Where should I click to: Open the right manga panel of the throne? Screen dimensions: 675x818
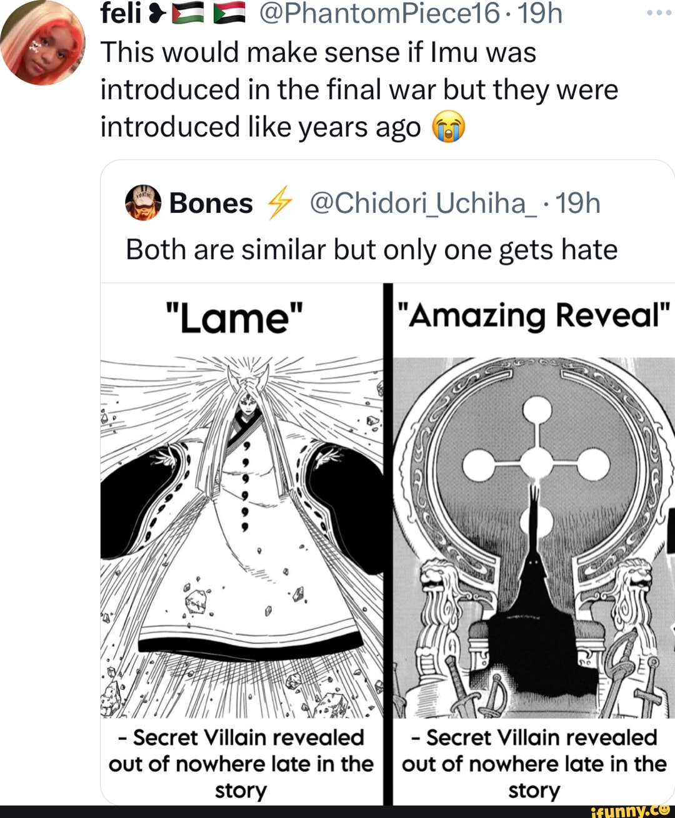click(x=534, y=537)
